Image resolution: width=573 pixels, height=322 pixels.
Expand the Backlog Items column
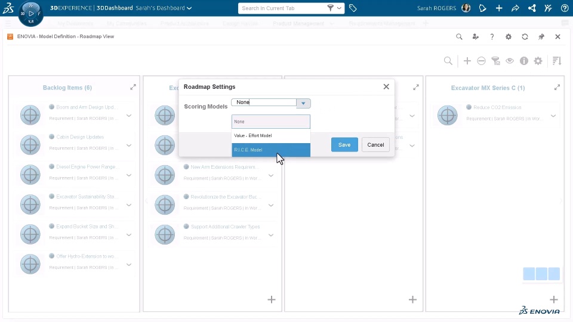tap(133, 87)
